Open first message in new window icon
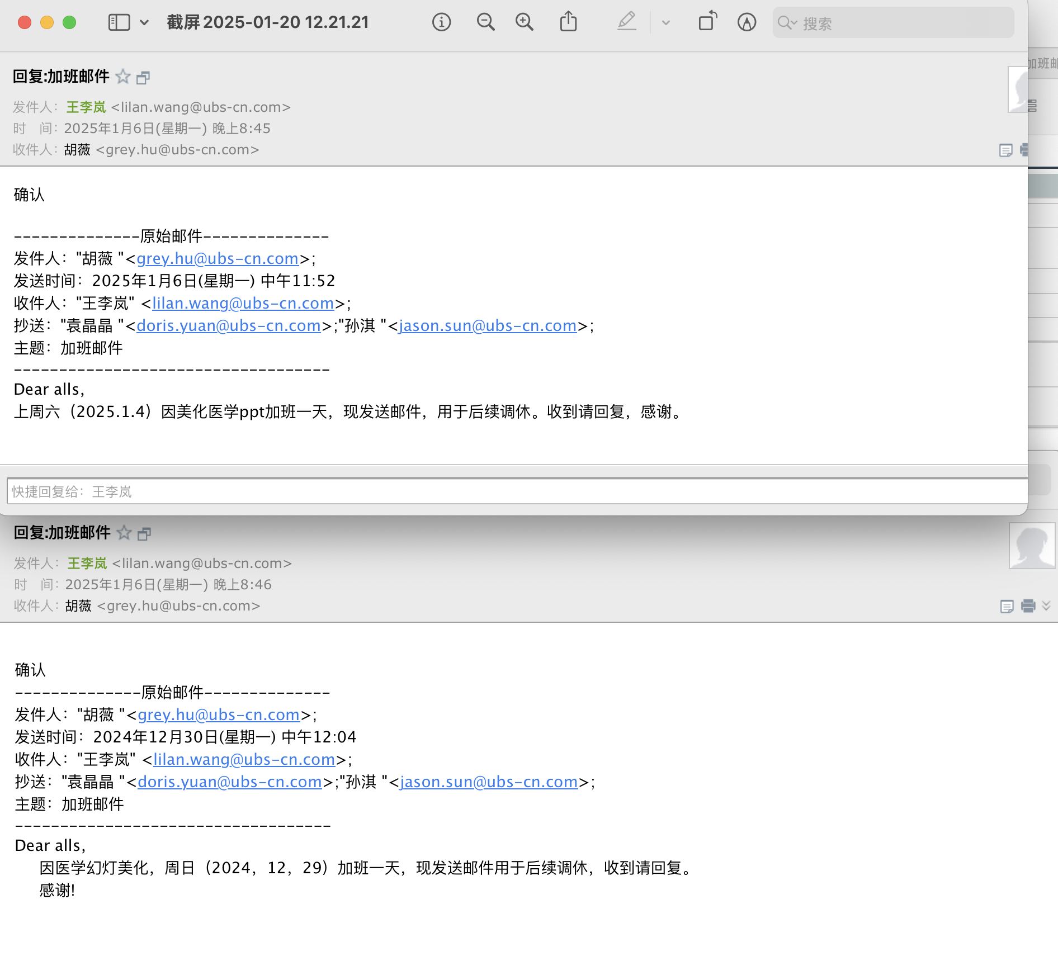Screen dimensions: 1058x956 pyautogui.click(x=143, y=78)
